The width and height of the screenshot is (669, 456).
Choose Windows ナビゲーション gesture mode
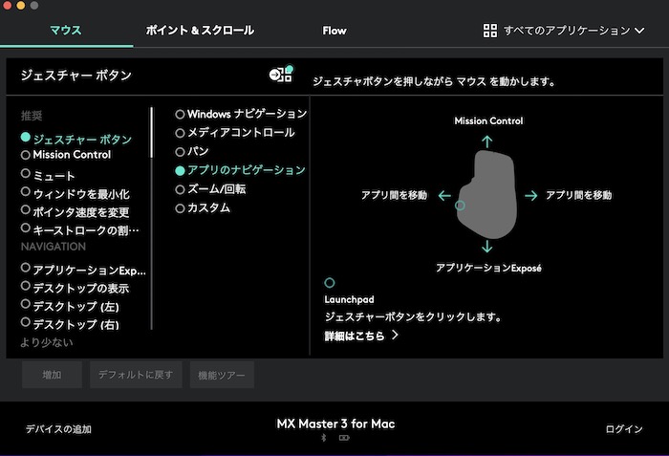[180, 115]
